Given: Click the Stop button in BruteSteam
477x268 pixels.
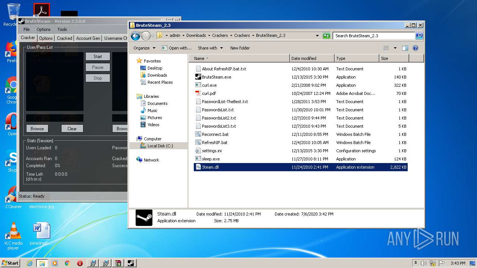Looking at the screenshot, I should pos(98,78).
